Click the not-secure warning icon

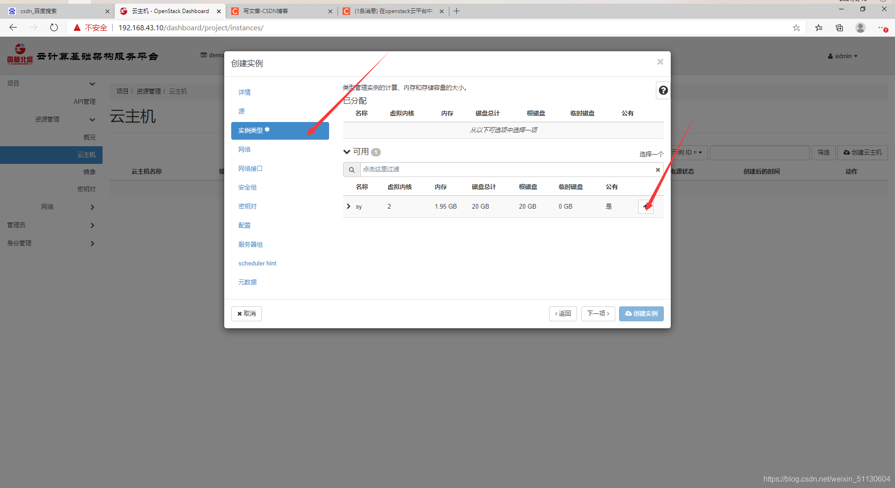coord(77,27)
